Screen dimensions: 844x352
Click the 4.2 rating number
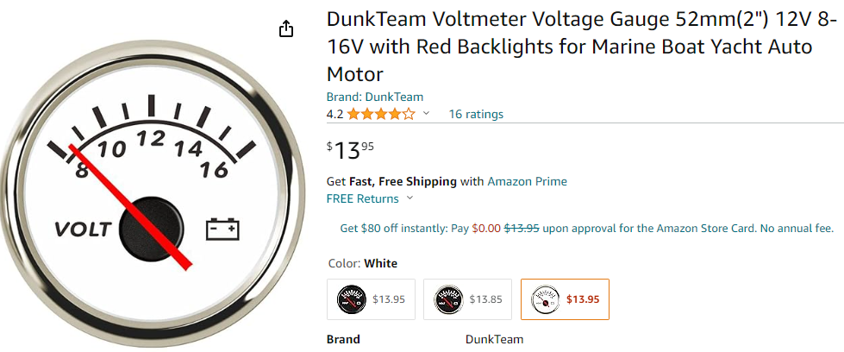(334, 114)
